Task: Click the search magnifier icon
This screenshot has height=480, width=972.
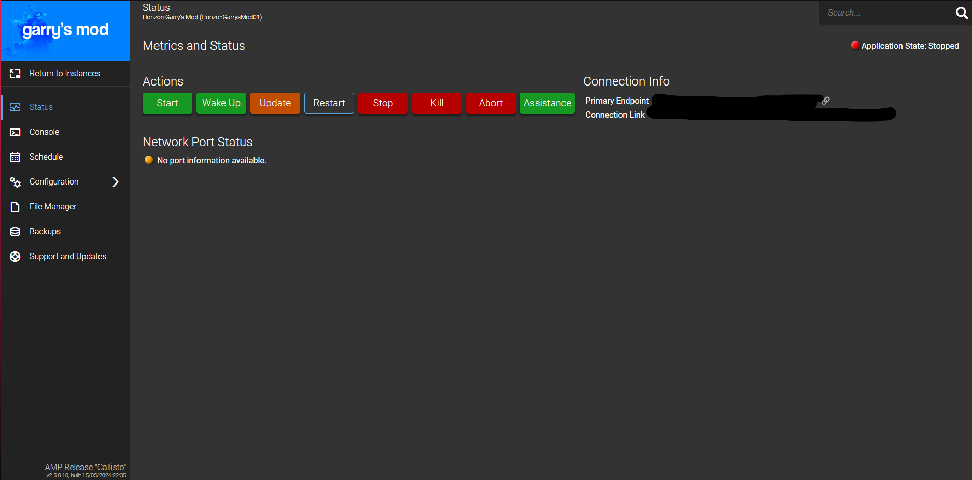Action: pyautogui.click(x=962, y=13)
